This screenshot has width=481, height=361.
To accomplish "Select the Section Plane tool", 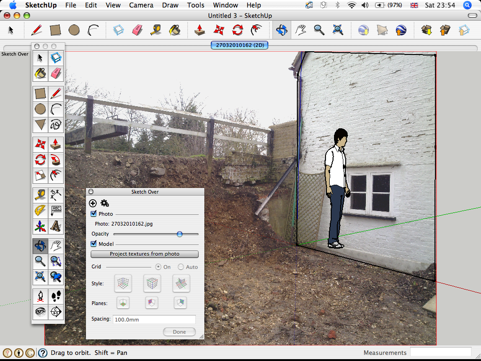I will (x=56, y=312).
